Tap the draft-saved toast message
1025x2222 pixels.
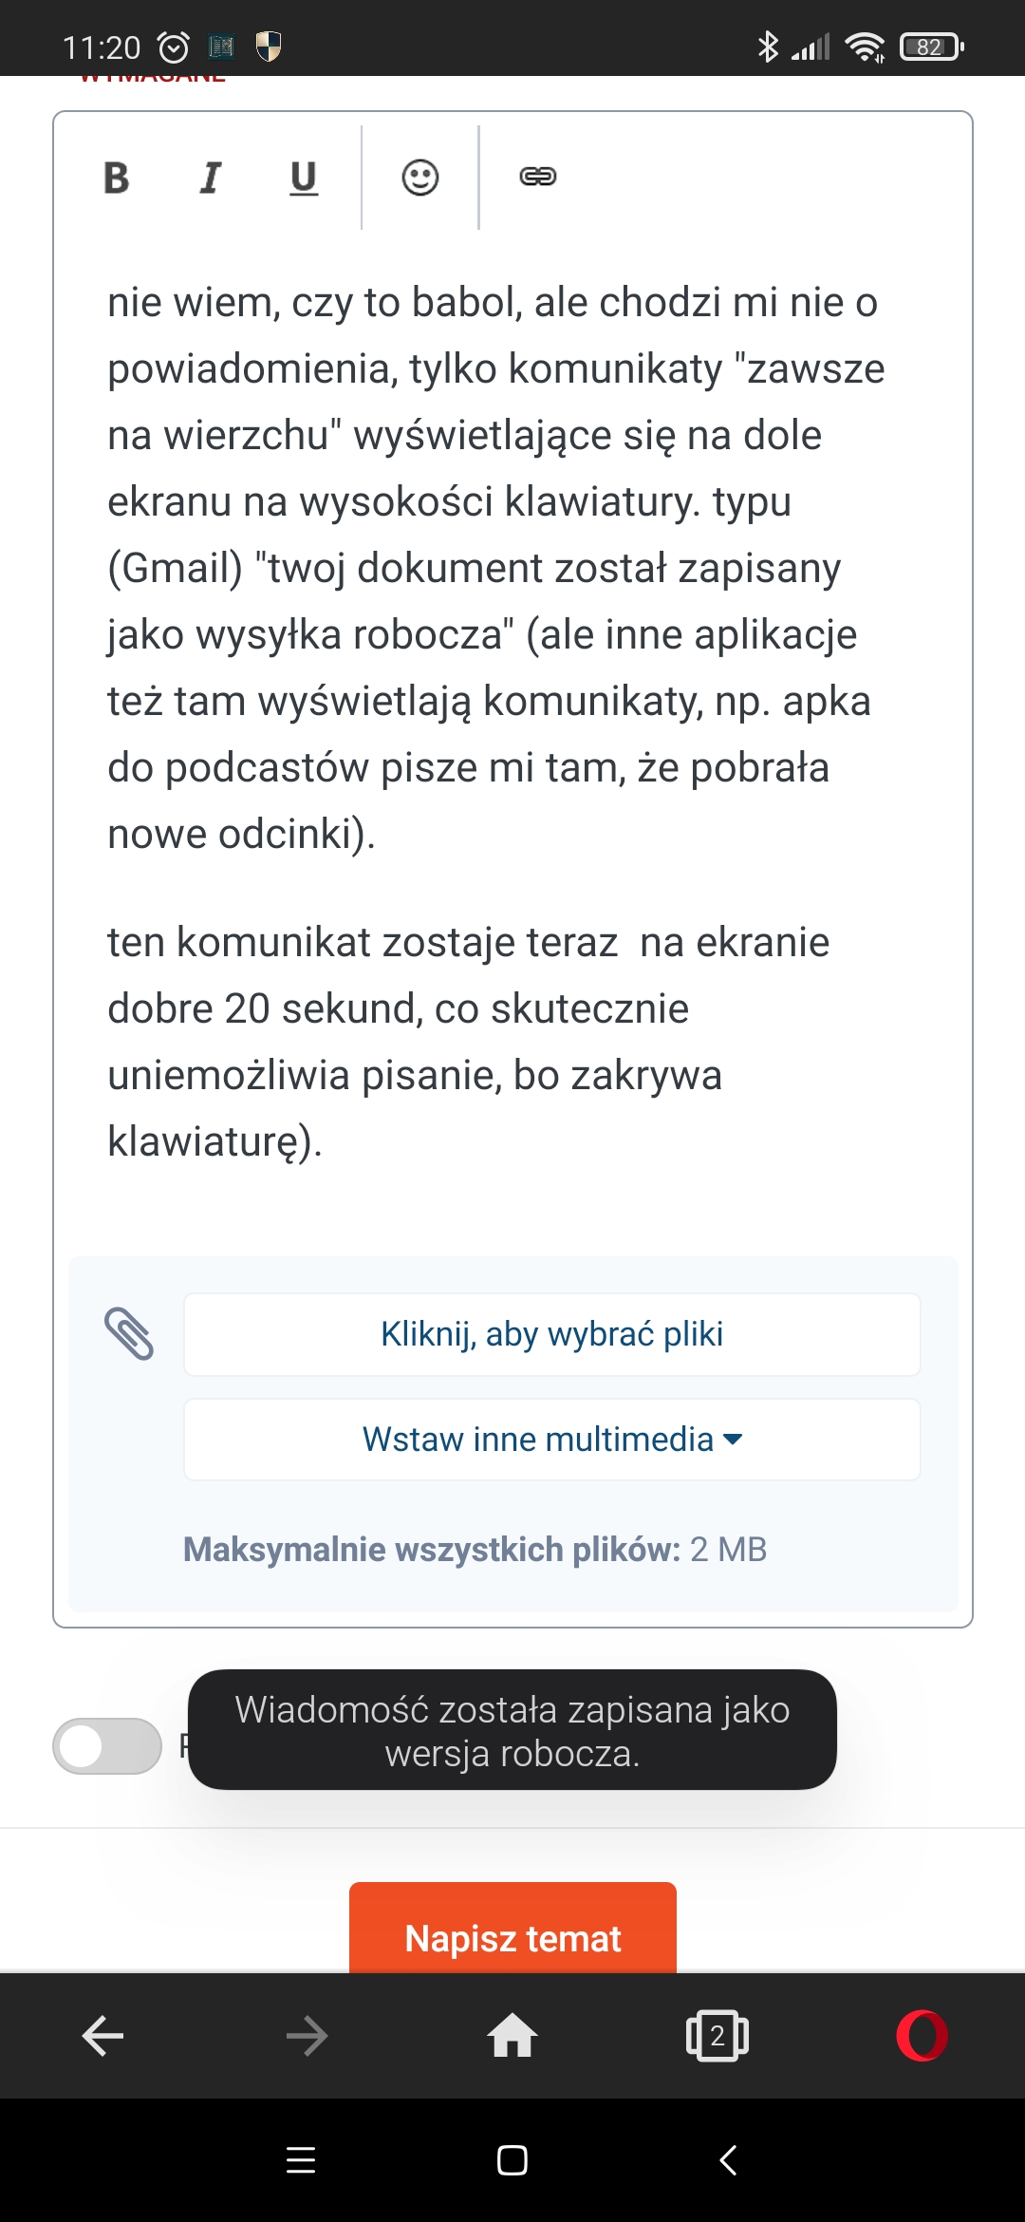512,1730
